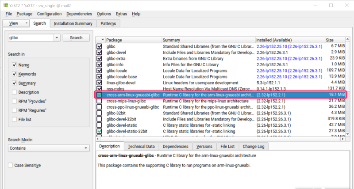The width and height of the screenshot is (354, 189).
Task: Open the Help menu
Action: click(136, 14)
